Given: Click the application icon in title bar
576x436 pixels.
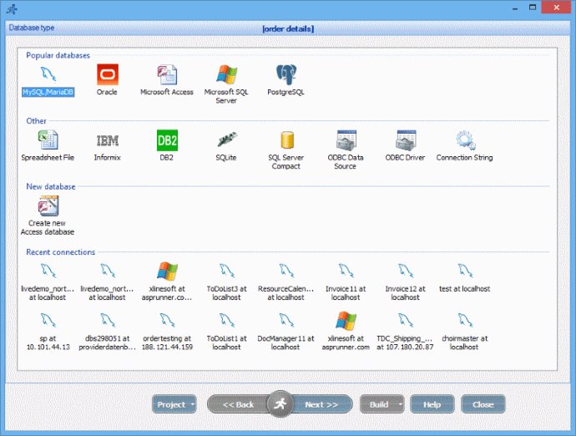Looking at the screenshot, I should pos(13,8).
